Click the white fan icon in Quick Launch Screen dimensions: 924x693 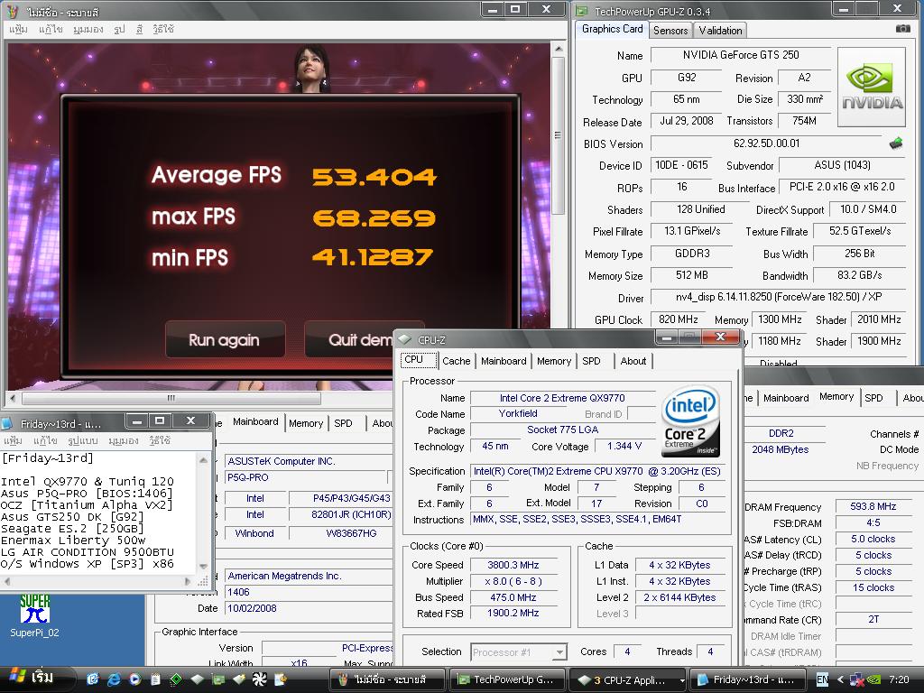pyautogui.click(x=259, y=679)
